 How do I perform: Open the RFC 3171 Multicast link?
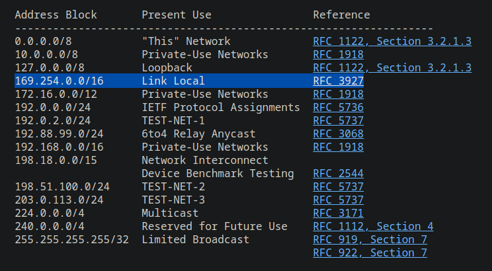(339, 213)
